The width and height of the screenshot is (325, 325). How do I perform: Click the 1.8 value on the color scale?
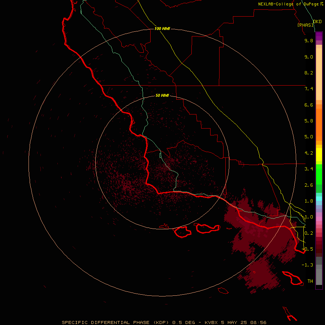point(309,201)
